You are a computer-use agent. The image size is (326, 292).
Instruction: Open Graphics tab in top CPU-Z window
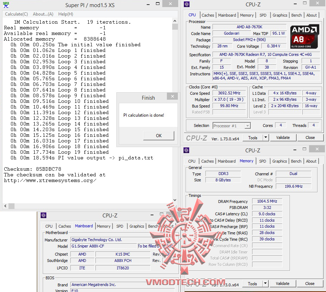[x=280, y=15]
